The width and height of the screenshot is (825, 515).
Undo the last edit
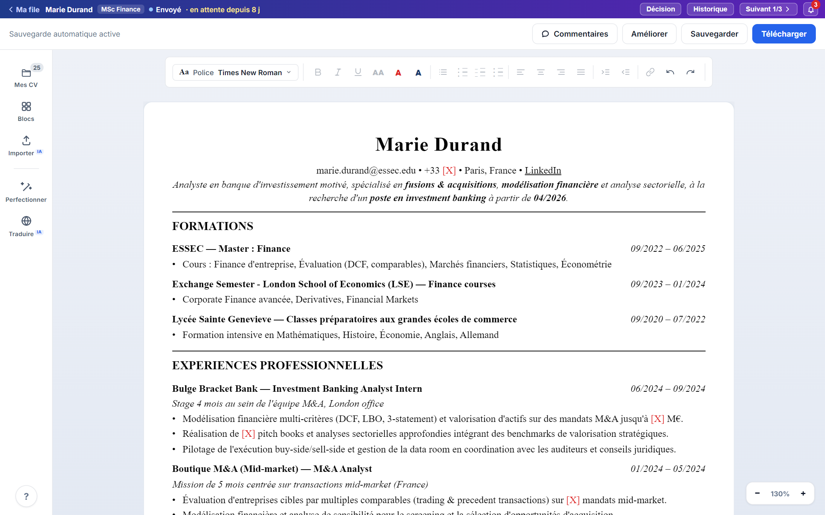[670, 72]
